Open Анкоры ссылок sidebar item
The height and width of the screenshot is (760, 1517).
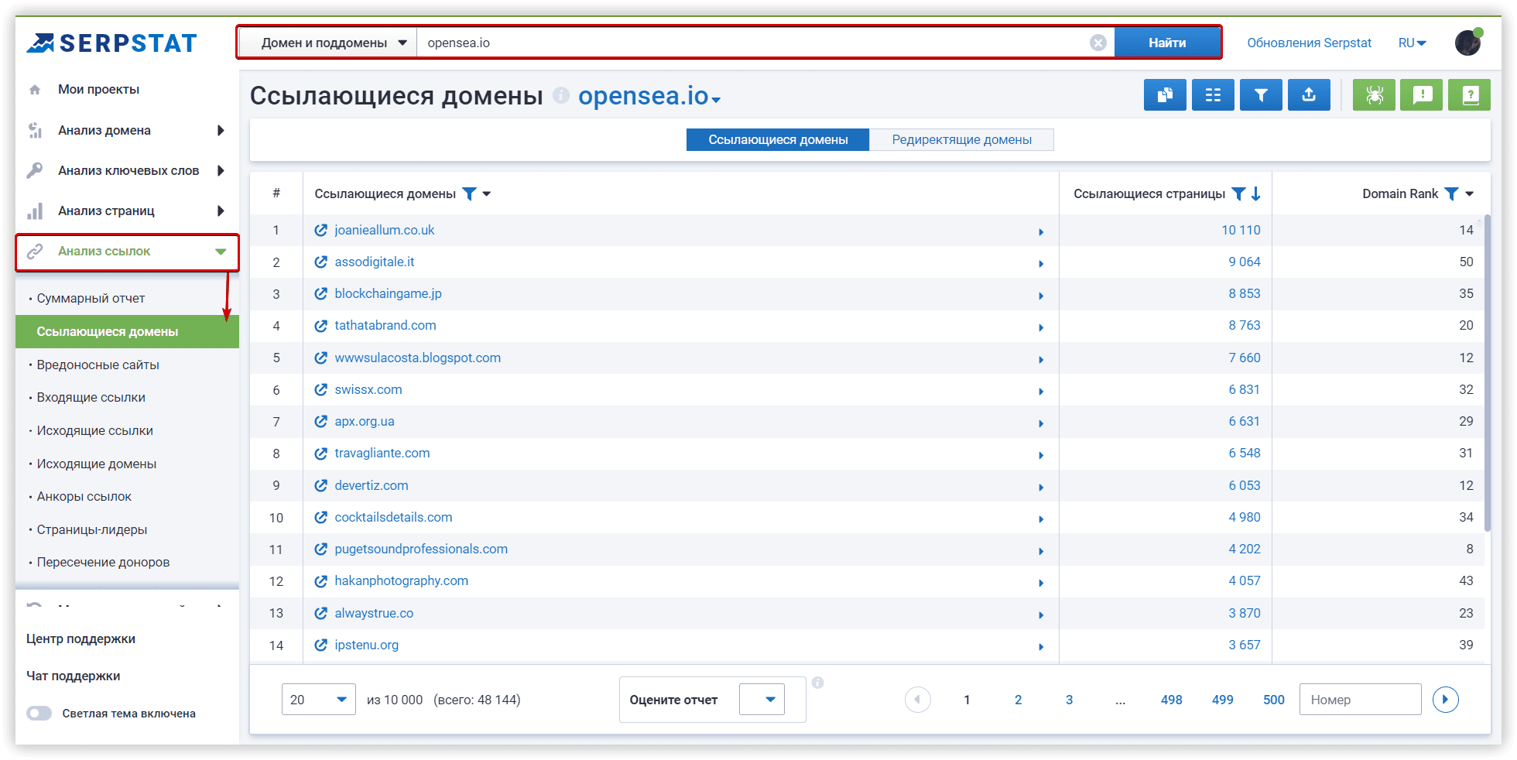point(84,496)
